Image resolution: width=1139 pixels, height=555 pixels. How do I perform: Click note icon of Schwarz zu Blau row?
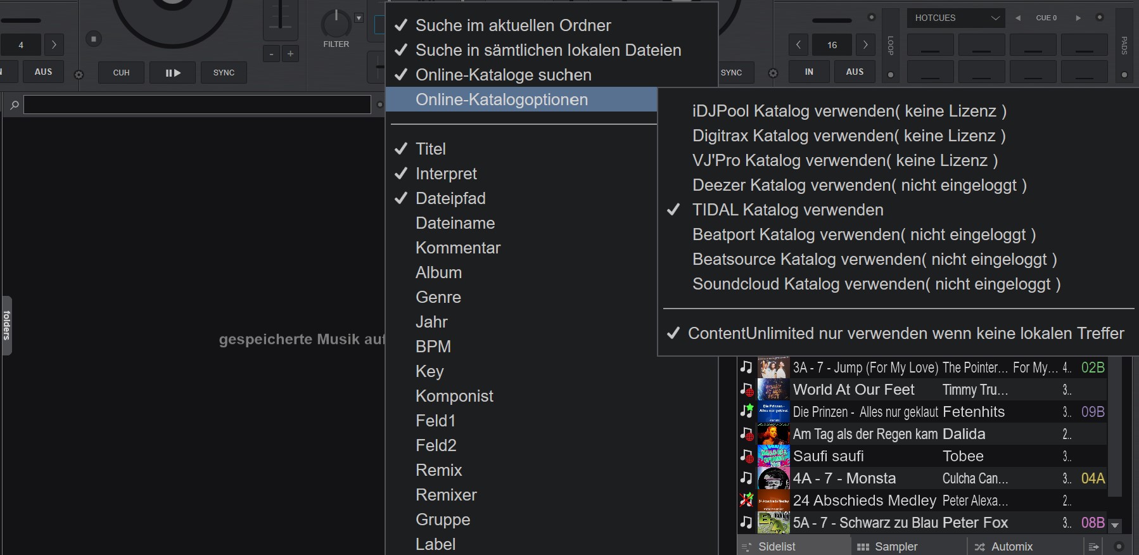pyautogui.click(x=747, y=523)
